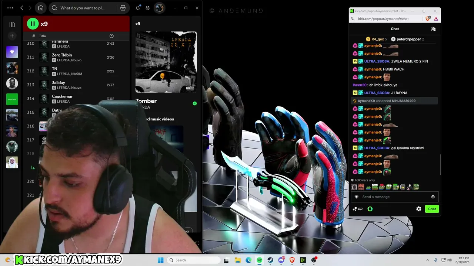
Task: Click the Windows taskbar Search box
Action: coord(193,260)
